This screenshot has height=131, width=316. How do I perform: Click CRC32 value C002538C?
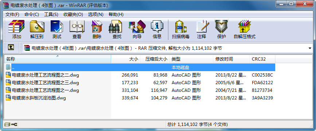click(262, 75)
